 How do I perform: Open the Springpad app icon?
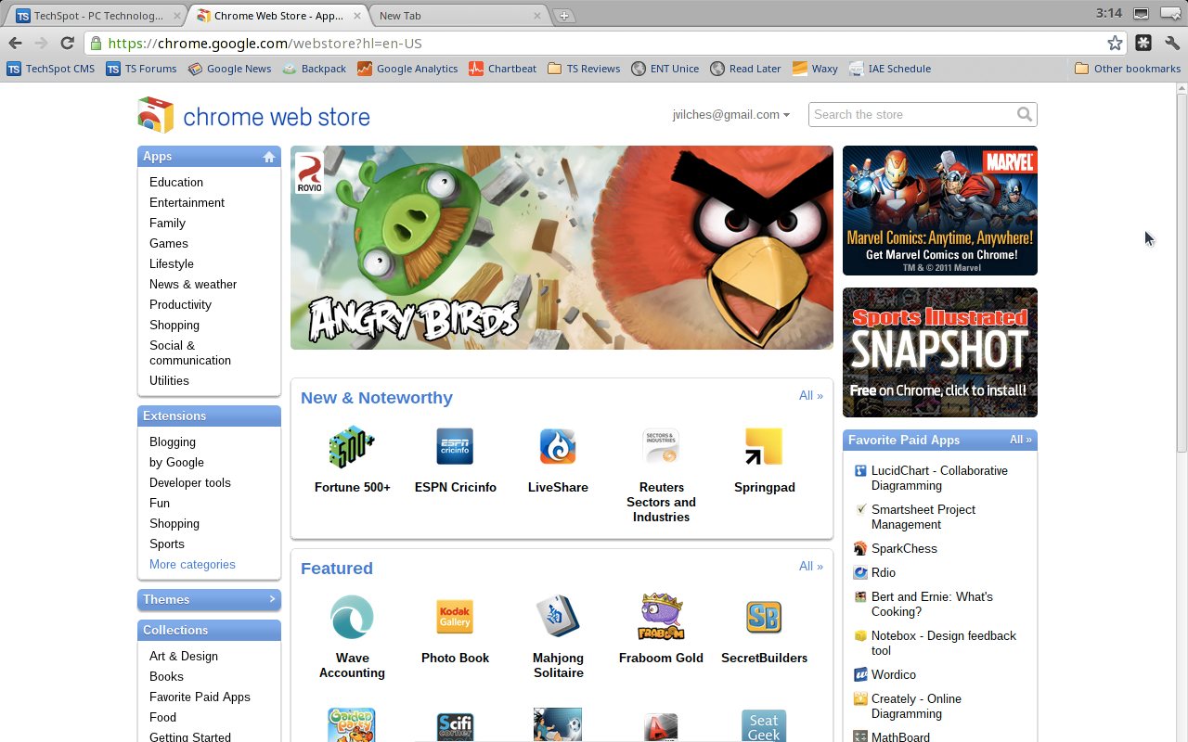point(764,446)
